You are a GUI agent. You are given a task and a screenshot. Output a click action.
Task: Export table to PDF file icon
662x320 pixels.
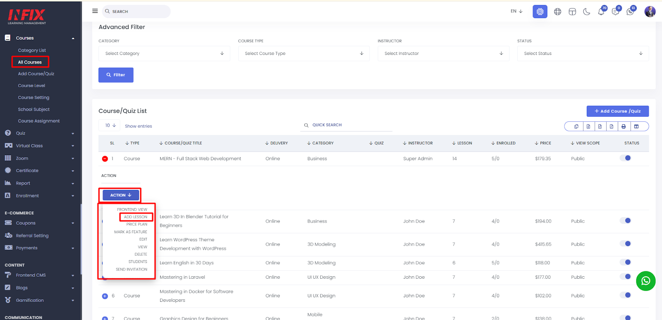[x=612, y=126]
